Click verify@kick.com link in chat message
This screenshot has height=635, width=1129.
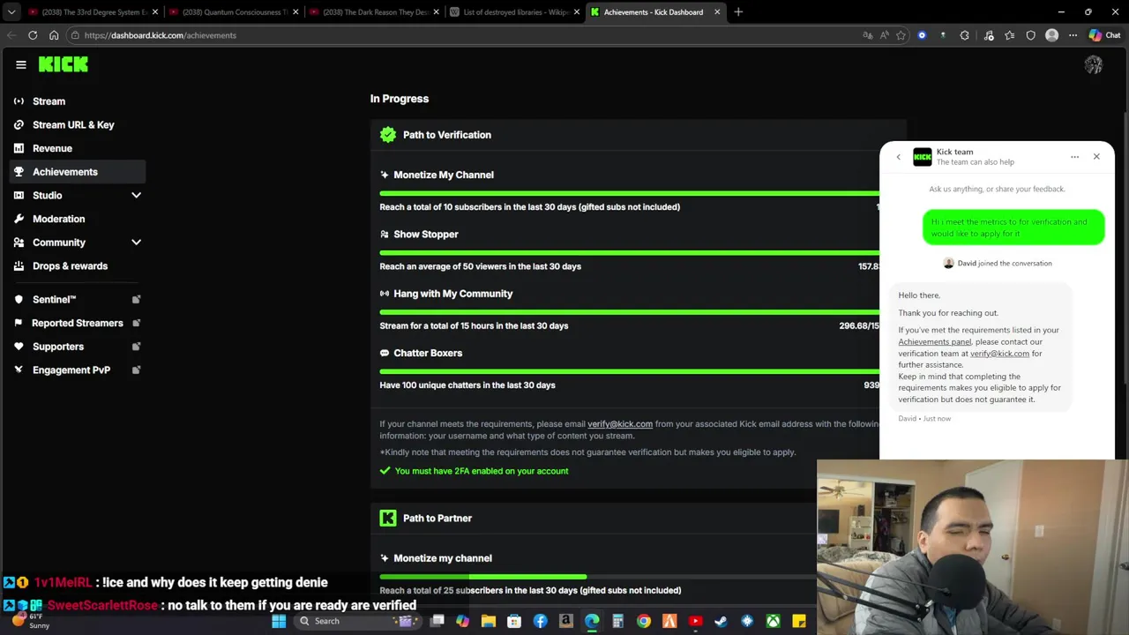tap(999, 354)
